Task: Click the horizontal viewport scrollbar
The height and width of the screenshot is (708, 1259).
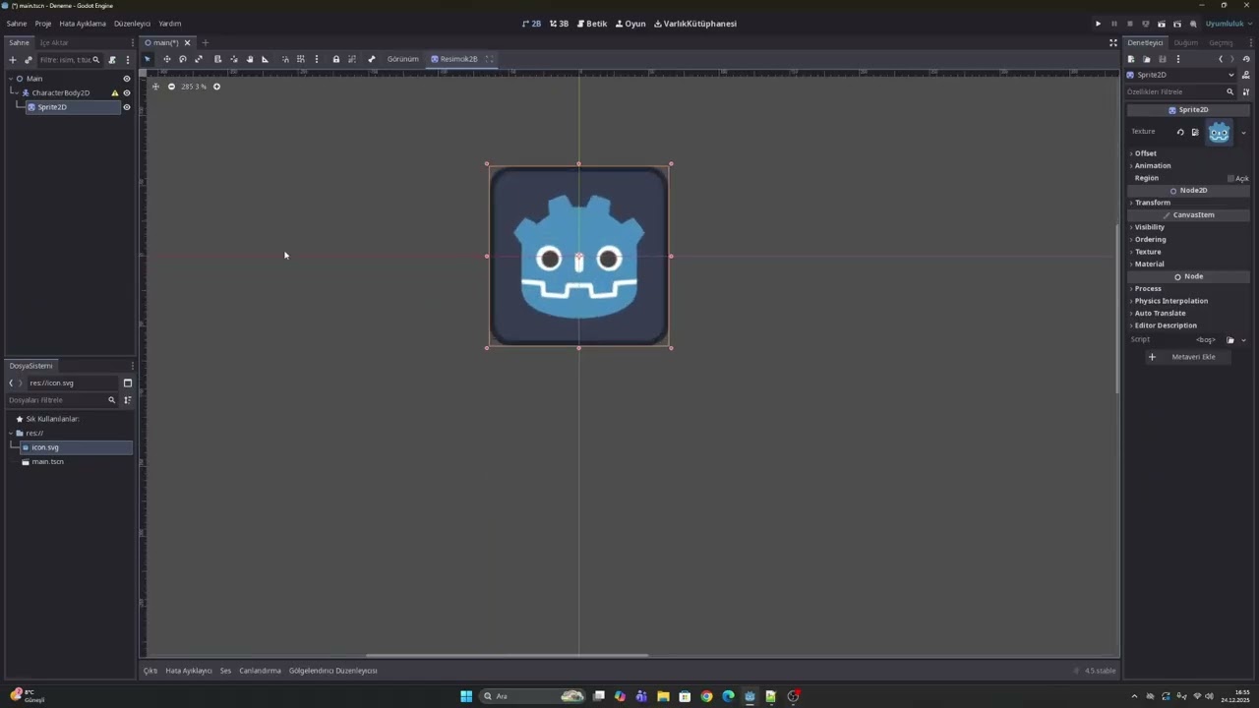Action: pyautogui.click(x=508, y=656)
